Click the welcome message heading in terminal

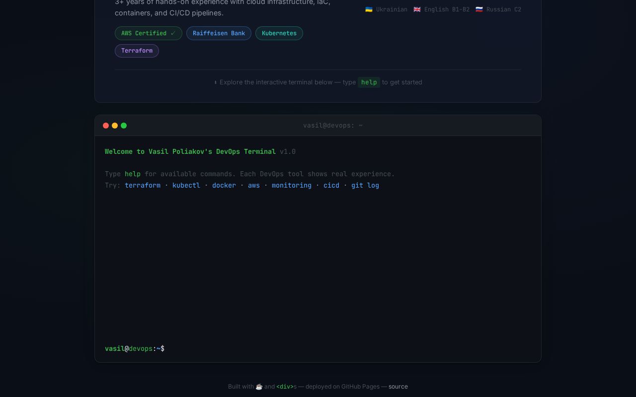(x=190, y=152)
